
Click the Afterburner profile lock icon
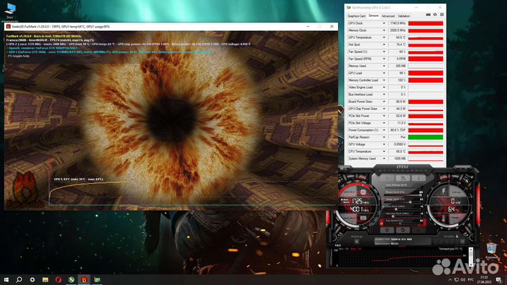(x=457, y=236)
